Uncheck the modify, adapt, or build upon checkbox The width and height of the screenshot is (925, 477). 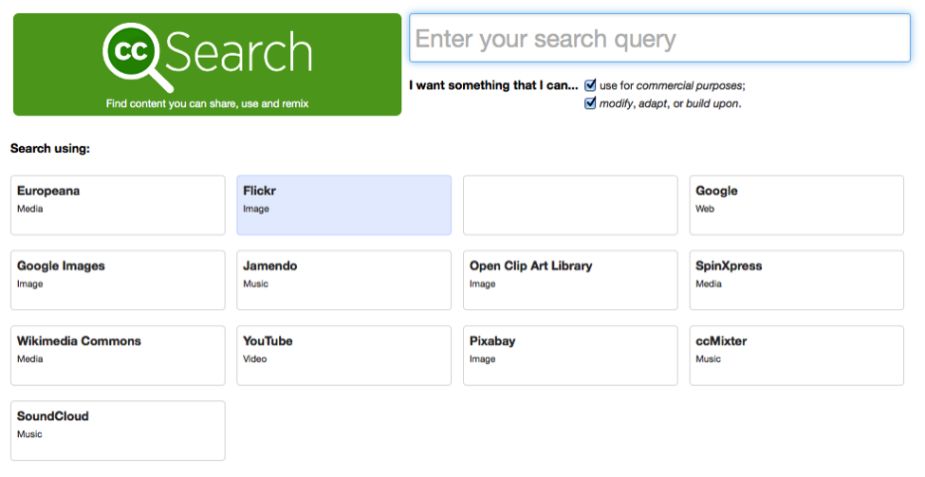tap(590, 103)
